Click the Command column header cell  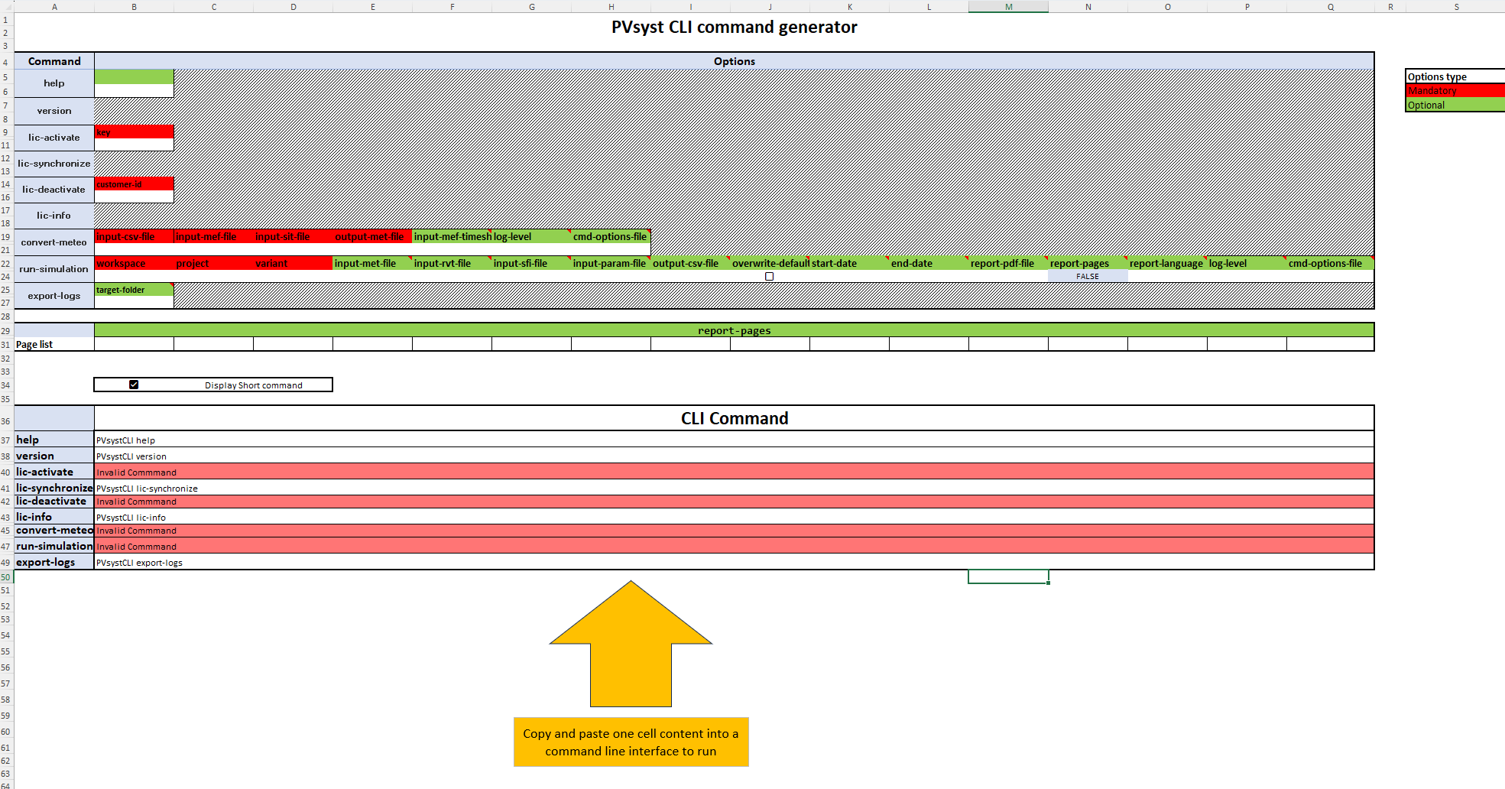coord(54,61)
